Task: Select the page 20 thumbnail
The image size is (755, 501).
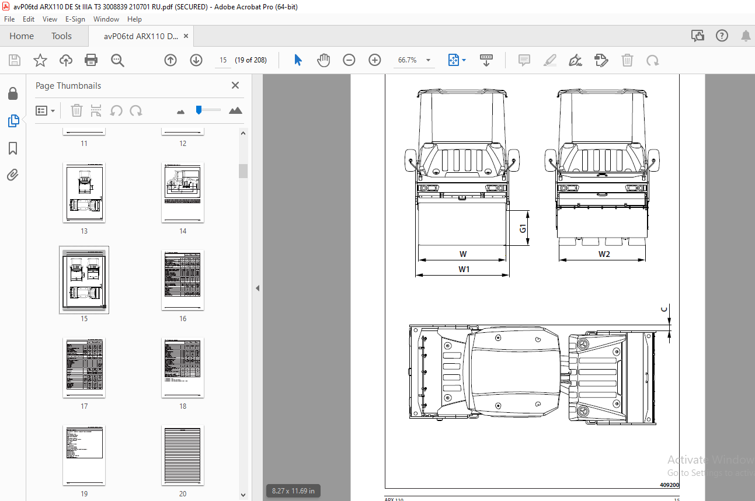Action: tap(183, 455)
